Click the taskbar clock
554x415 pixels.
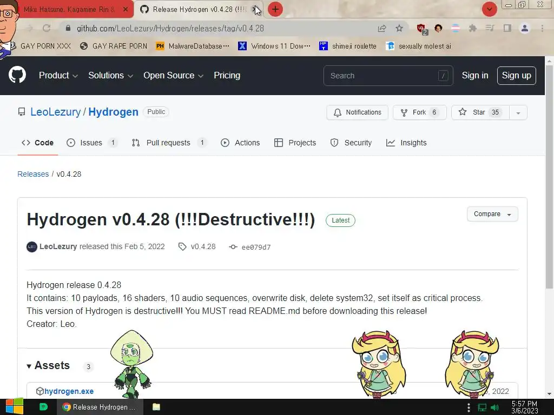(525, 407)
